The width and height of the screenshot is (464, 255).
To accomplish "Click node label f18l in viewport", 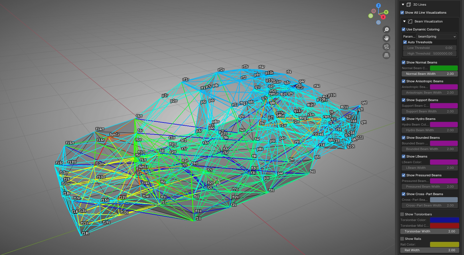I will [86, 233].
